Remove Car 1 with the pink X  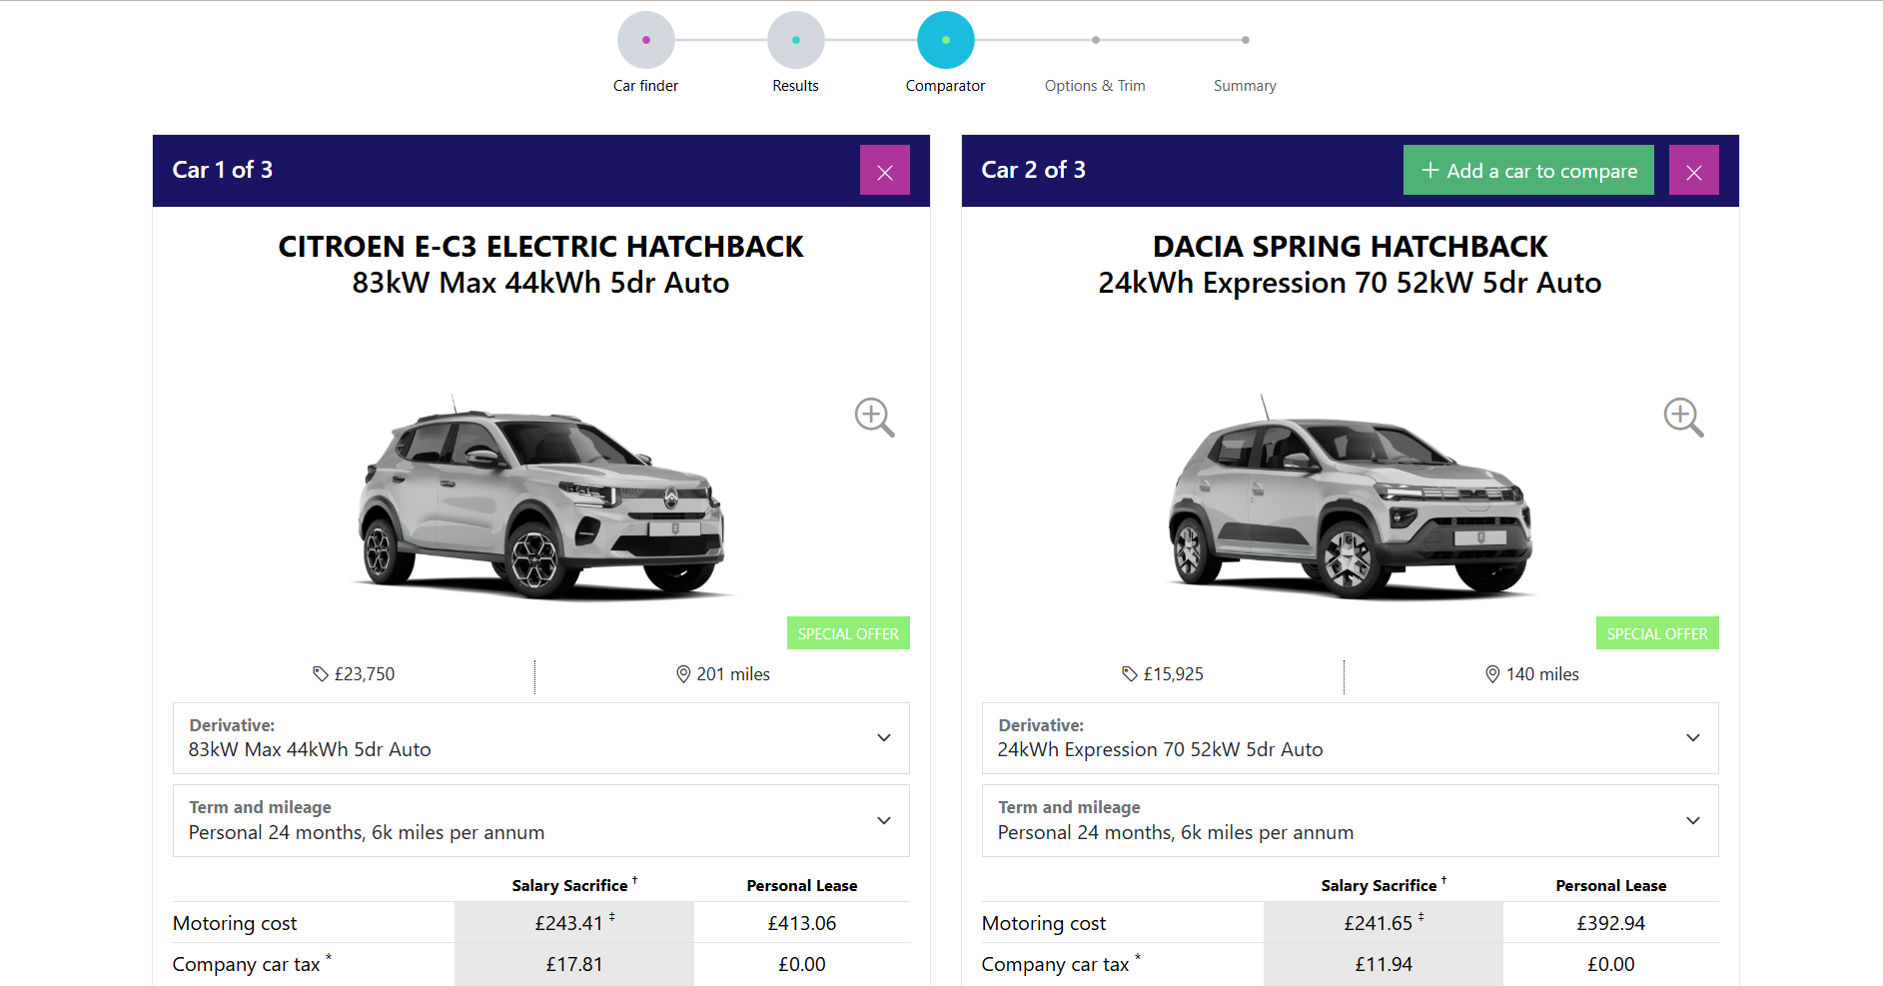[x=884, y=171]
